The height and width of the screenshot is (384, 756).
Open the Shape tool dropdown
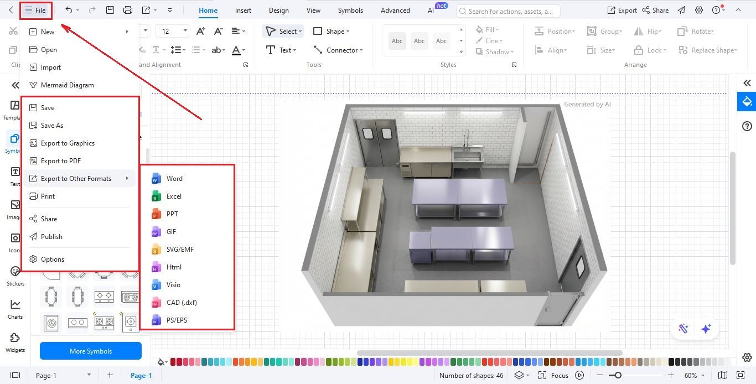tap(331, 32)
